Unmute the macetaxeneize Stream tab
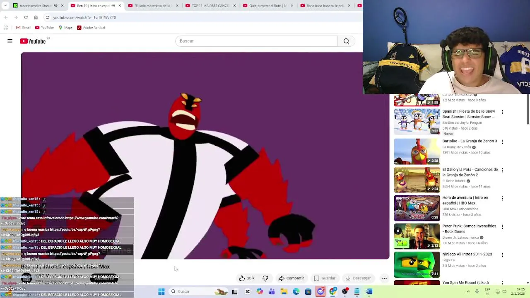This screenshot has width=530, height=298. click(55, 6)
